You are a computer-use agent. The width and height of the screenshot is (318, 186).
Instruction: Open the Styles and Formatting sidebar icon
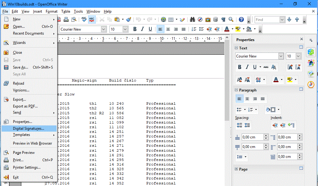tap(311, 63)
